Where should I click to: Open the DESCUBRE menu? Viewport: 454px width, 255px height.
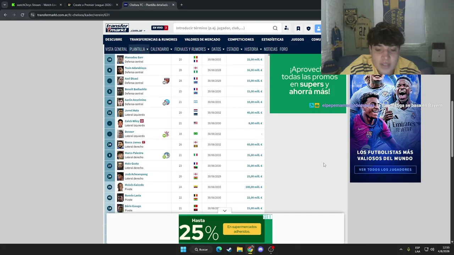[x=113, y=39]
